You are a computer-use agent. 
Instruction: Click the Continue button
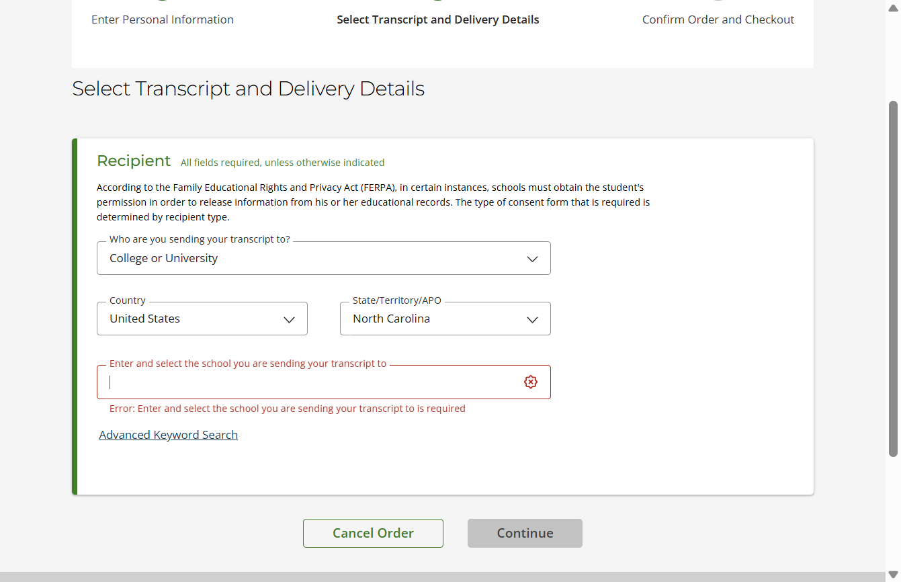pyautogui.click(x=525, y=533)
